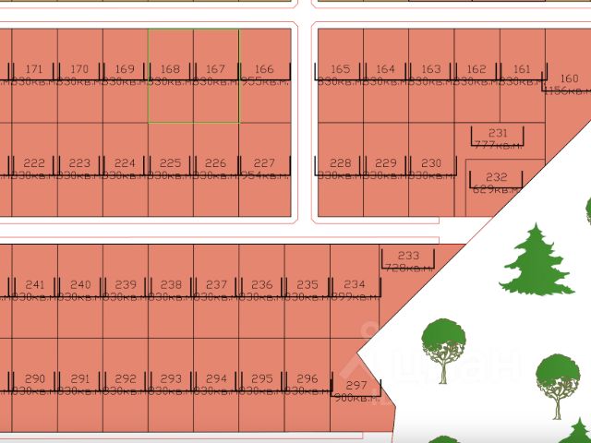Select corner plot 160
The height and width of the screenshot is (443, 591).
[570, 78]
